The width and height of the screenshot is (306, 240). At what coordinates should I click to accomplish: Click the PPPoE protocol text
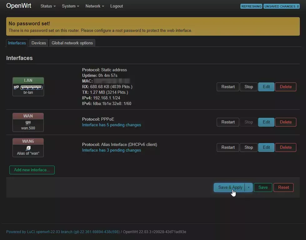point(107,119)
